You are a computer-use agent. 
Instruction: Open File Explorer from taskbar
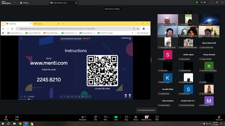point(14,124)
